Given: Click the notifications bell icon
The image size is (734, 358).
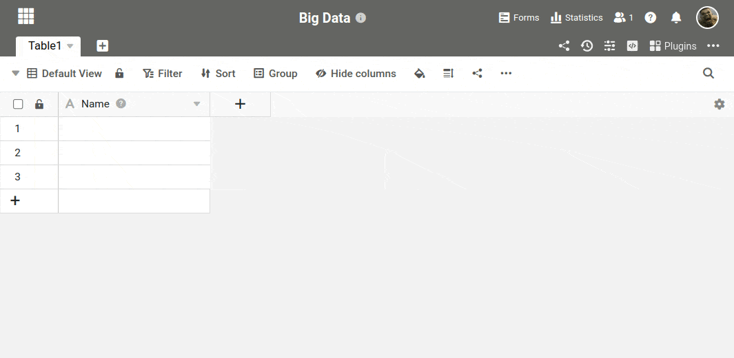Looking at the screenshot, I should 676,18.
